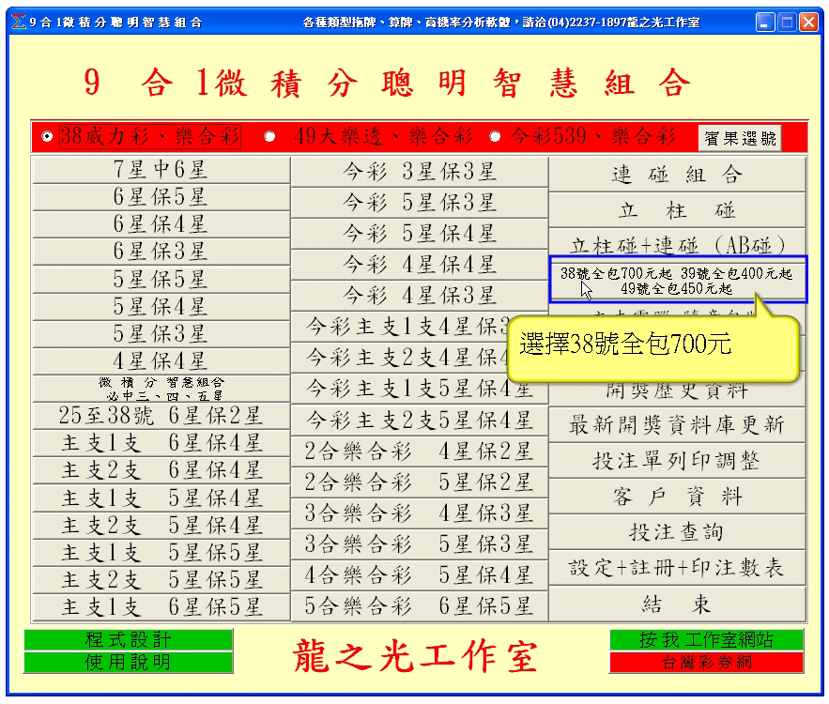Open the red 台灣彩券網 link button
829x704 pixels.
[706, 663]
